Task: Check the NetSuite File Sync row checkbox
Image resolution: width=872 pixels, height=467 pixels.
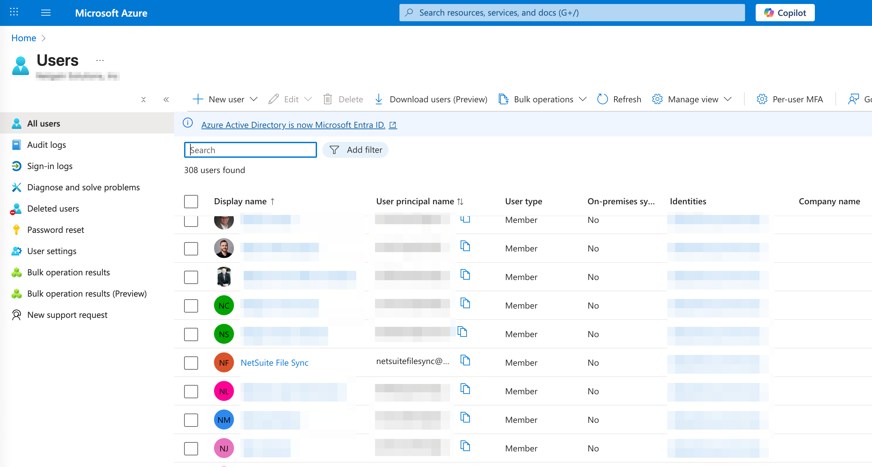Action: 191,363
